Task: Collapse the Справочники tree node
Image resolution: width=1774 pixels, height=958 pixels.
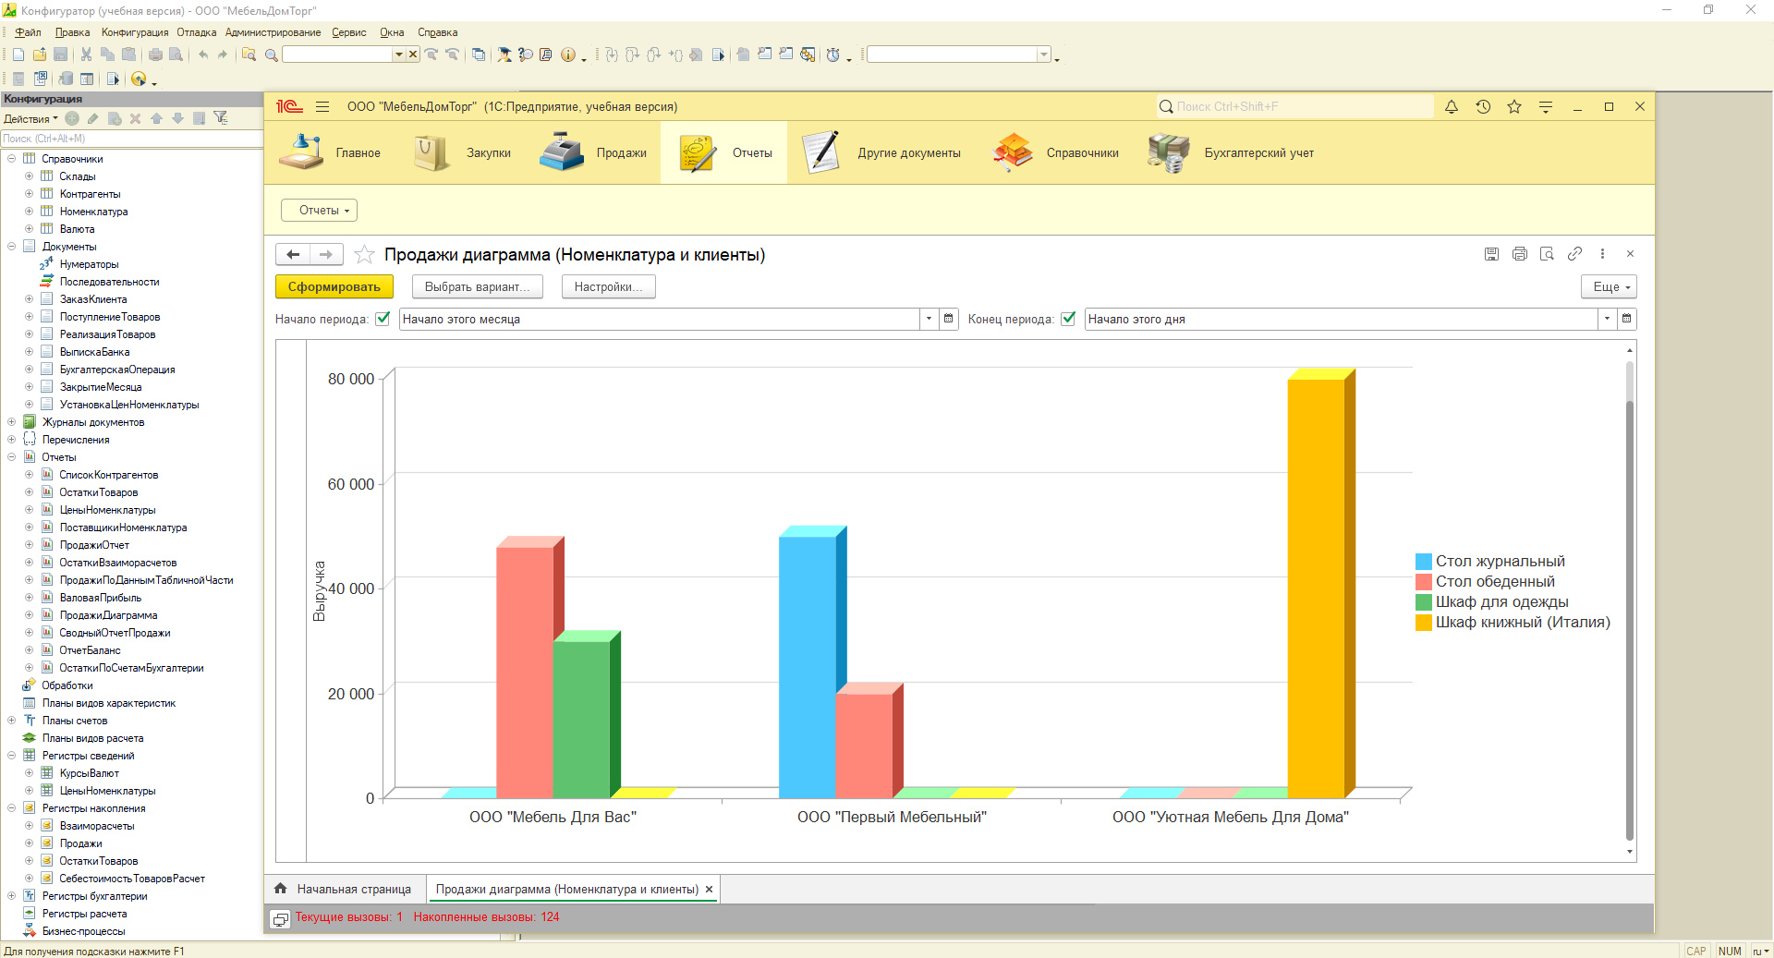Action: coord(12,159)
